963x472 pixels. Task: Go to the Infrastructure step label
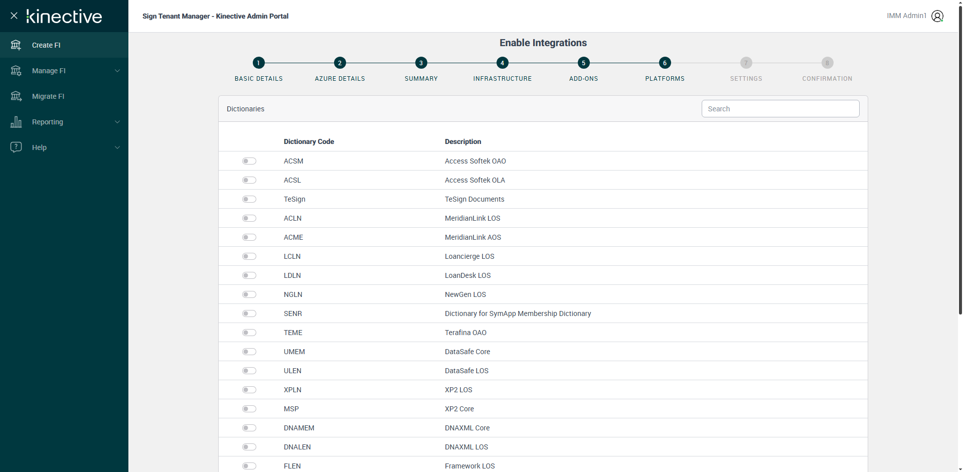coord(503,79)
